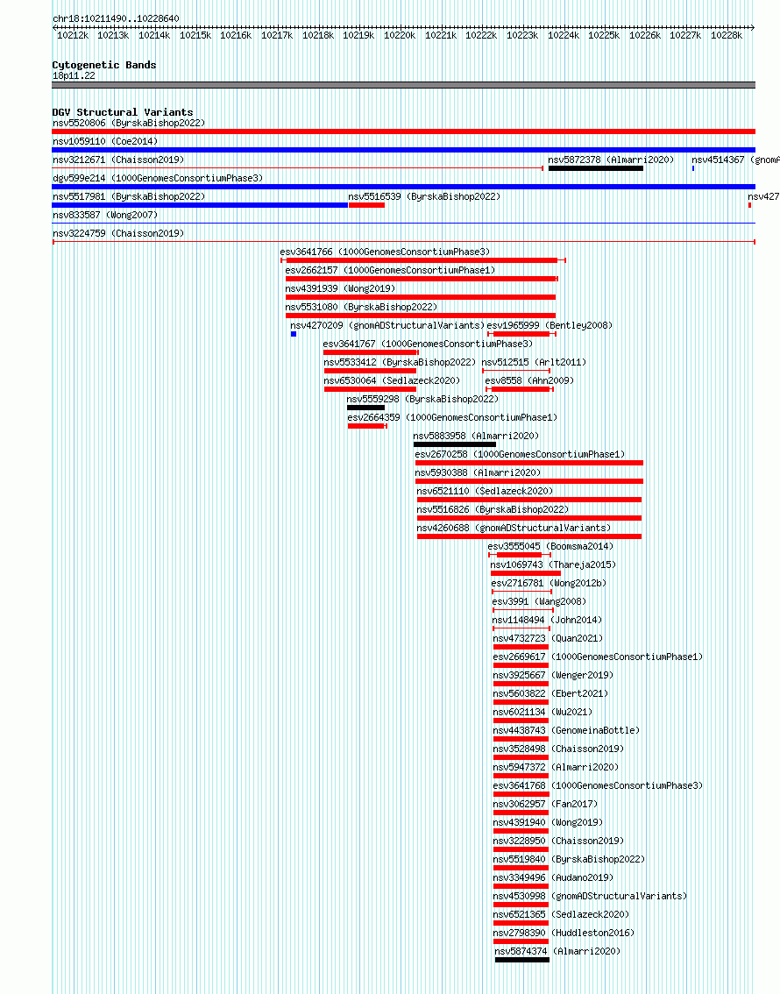Open nsv5559298 (ByrskaBishop2022) variant

click(422, 399)
